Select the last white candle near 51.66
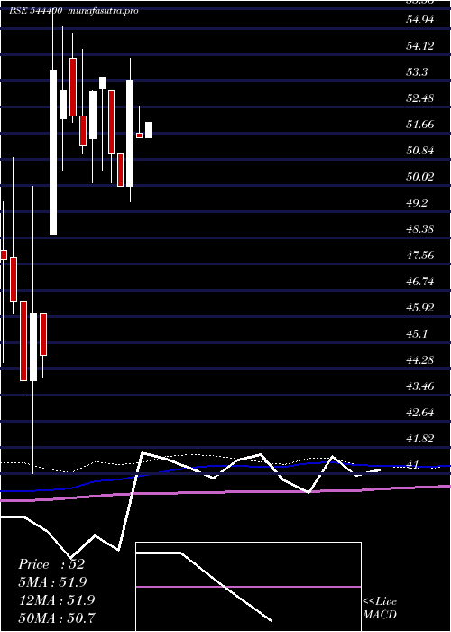 click(148, 130)
